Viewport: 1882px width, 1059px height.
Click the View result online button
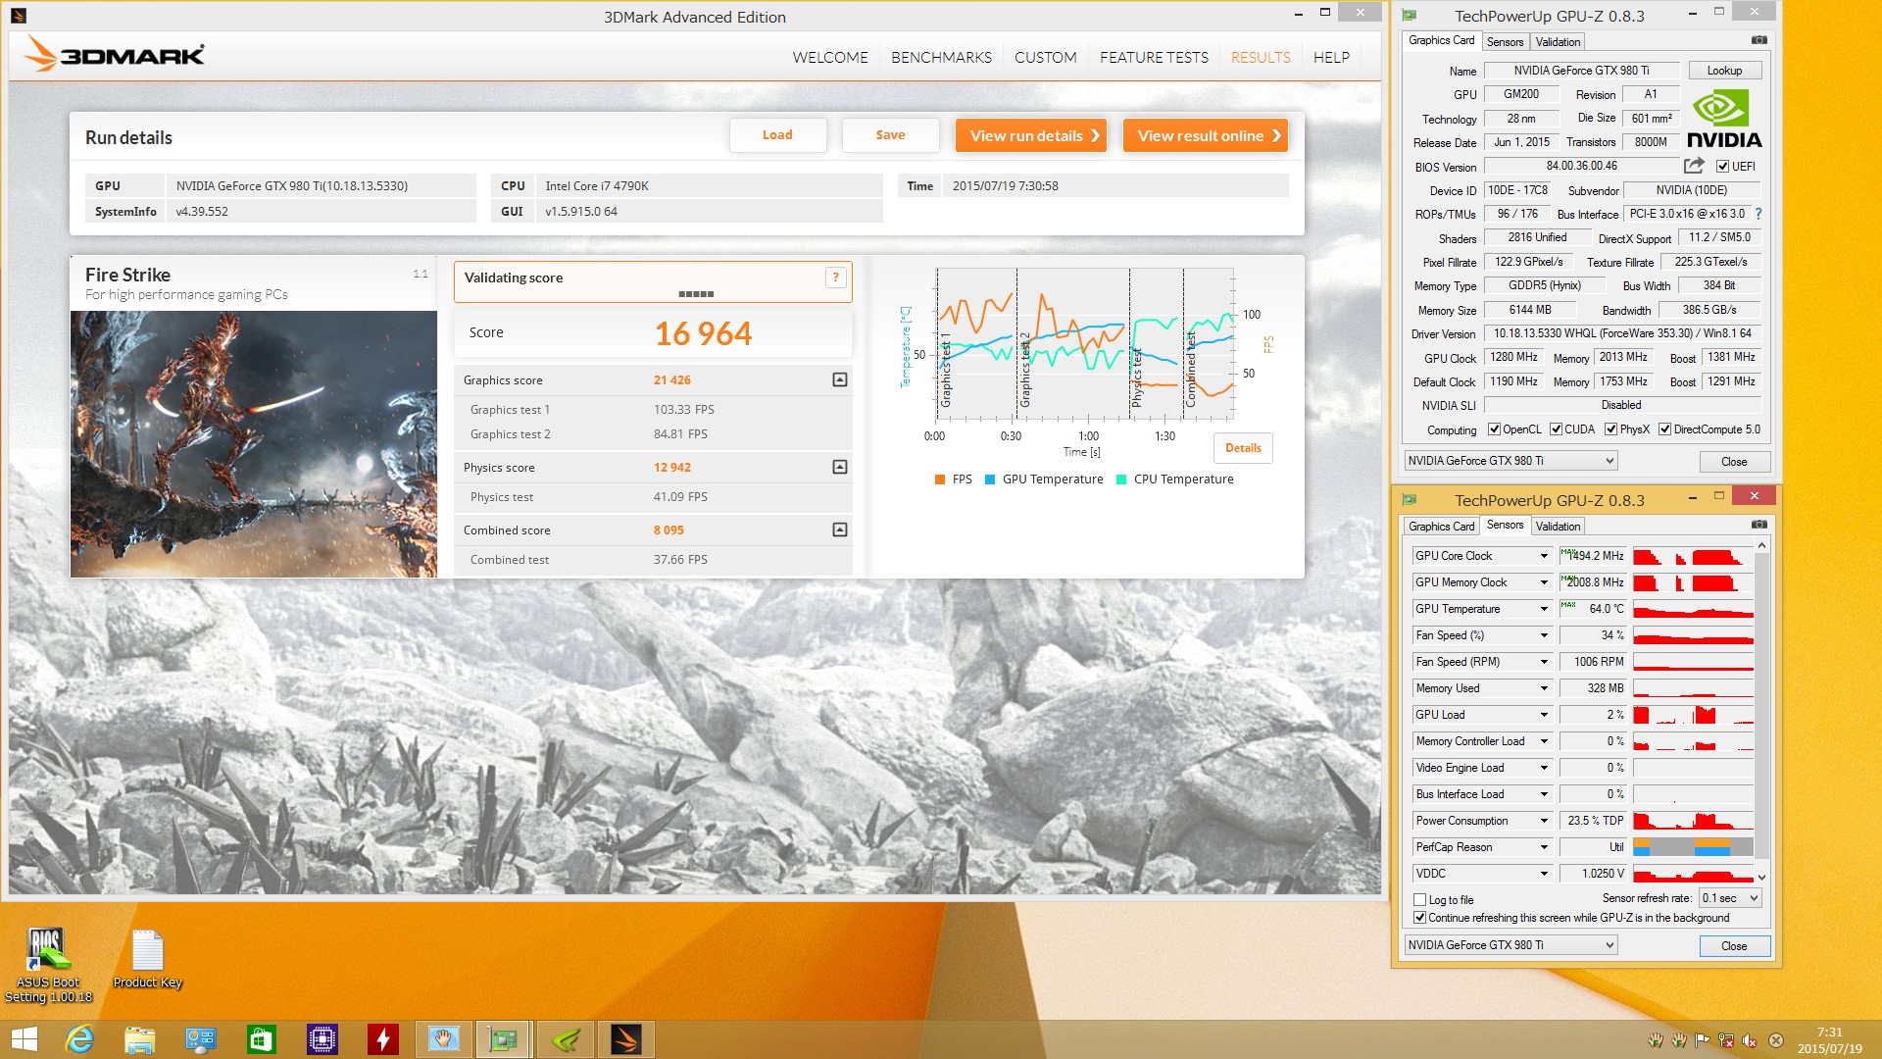(x=1206, y=135)
